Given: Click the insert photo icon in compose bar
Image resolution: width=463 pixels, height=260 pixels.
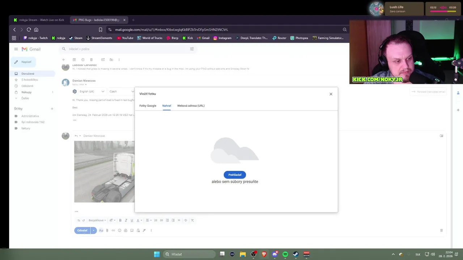Looking at the screenshot, I should [132, 230].
